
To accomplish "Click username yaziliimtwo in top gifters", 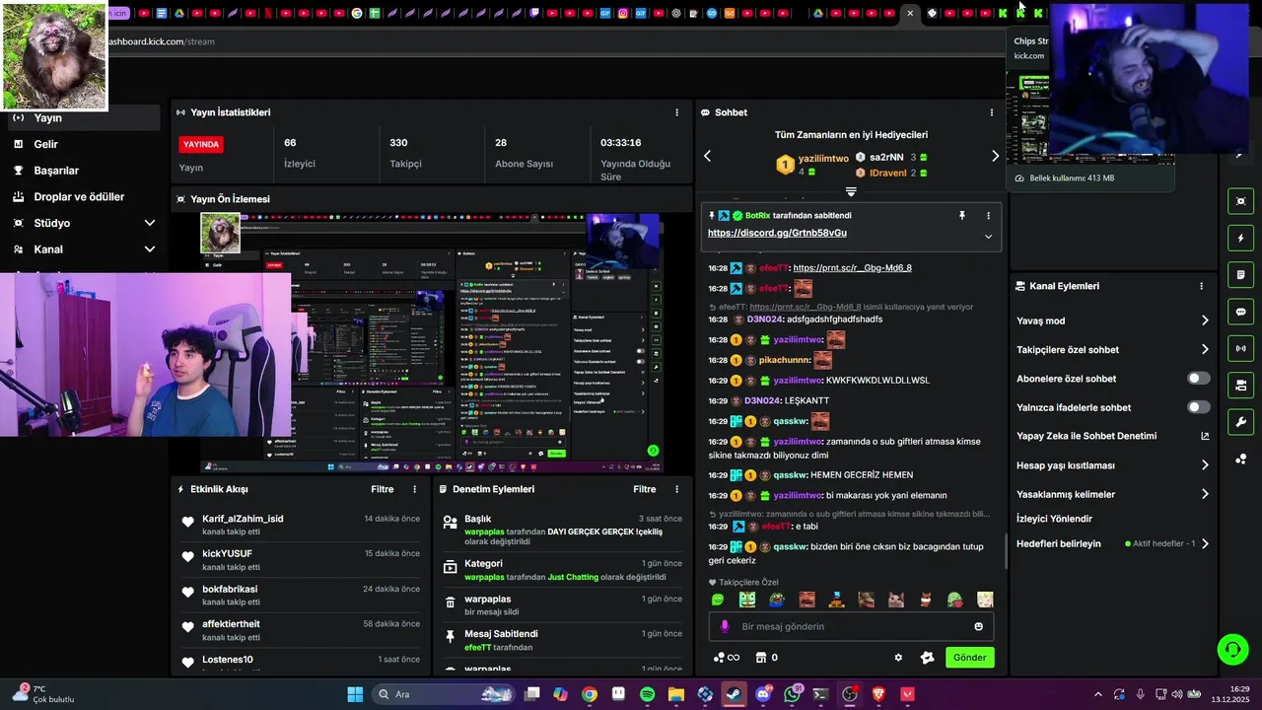I will 823,158.
